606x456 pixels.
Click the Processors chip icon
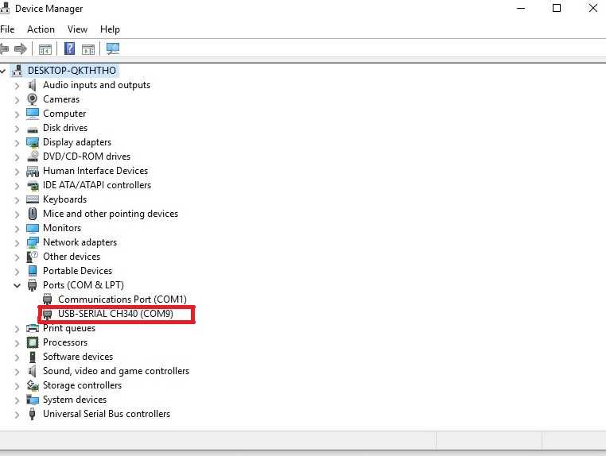click(33, 342)
